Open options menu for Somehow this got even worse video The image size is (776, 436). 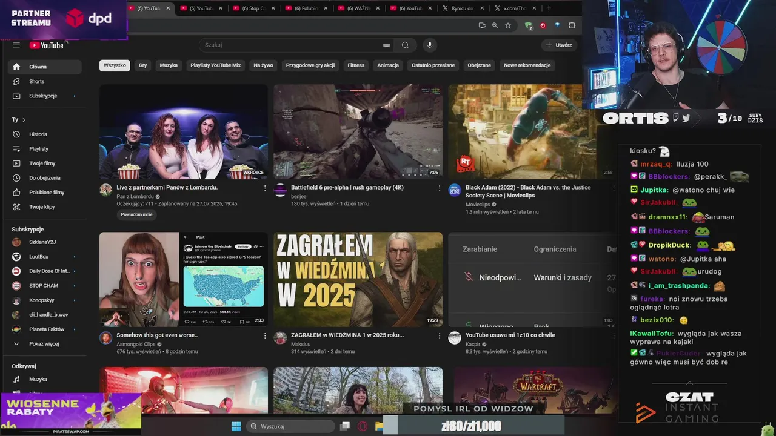coord(265,335)
